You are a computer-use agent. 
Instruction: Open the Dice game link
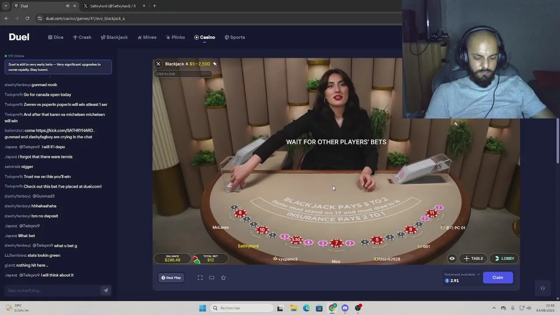(x=56, y=37)
